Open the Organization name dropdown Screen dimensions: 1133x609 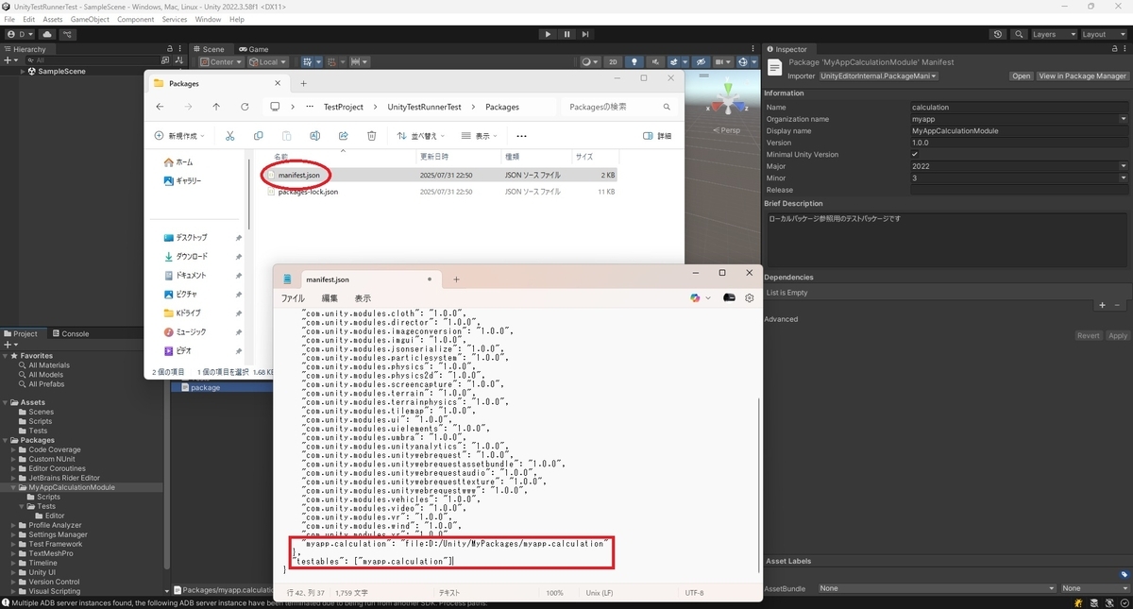(x=1019, y=119)
